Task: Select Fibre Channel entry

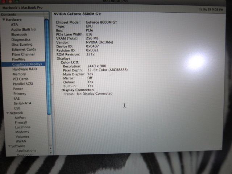Action: pos(23,54)
